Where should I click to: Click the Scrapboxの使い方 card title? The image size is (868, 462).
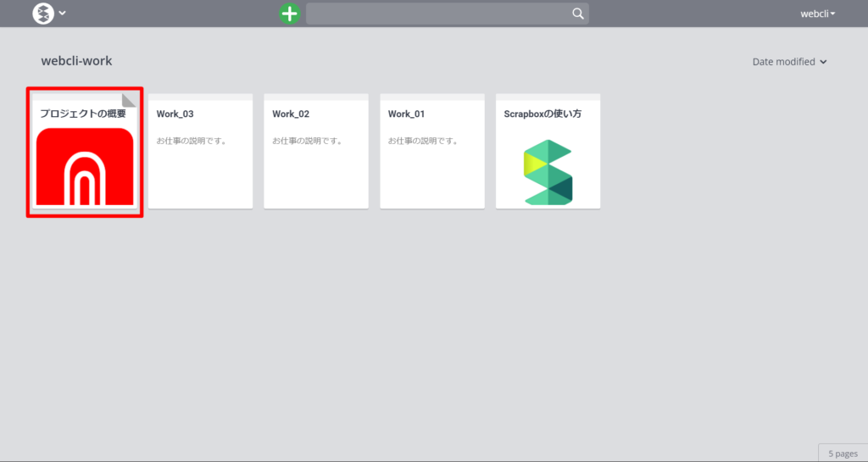click(542, 114)
